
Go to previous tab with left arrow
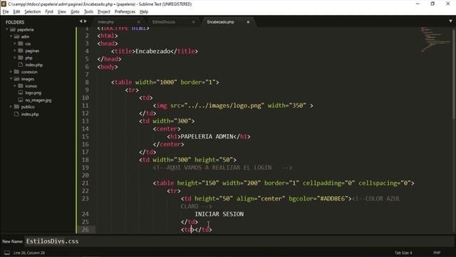tap(81, 21)
